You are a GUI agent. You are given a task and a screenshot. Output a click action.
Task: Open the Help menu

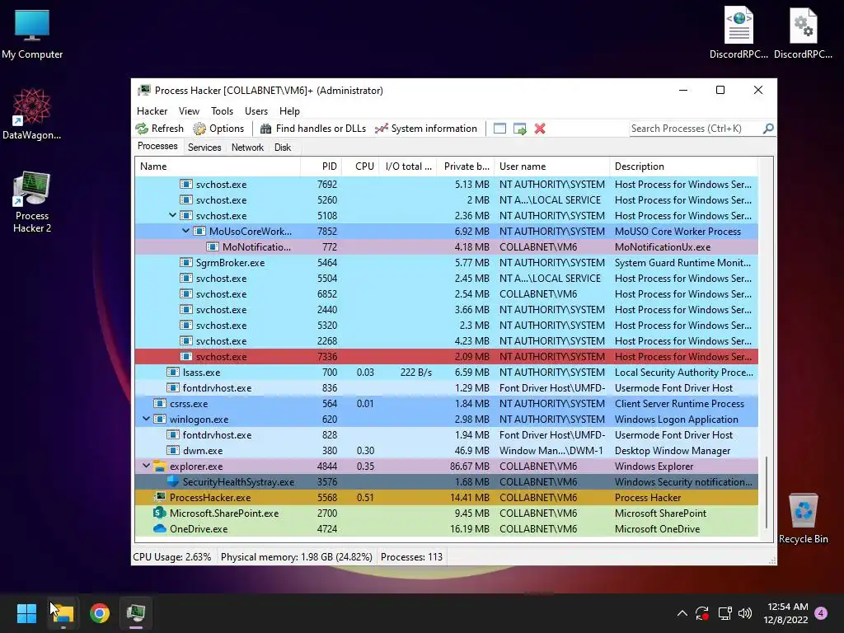[289, 111]
